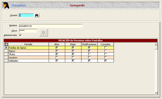The image size is (162, 99).
Task: Click the grid selector icon left of Pantalla header
Action: (6, 44)
